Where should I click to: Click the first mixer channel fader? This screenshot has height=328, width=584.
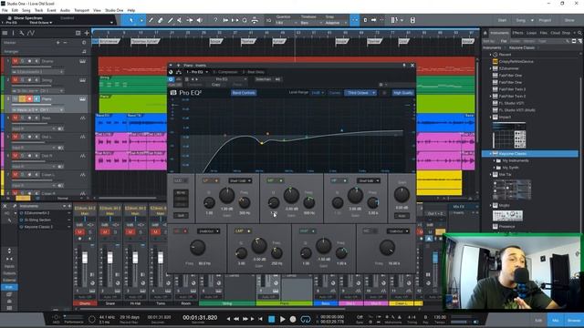[x=85, y=258]
